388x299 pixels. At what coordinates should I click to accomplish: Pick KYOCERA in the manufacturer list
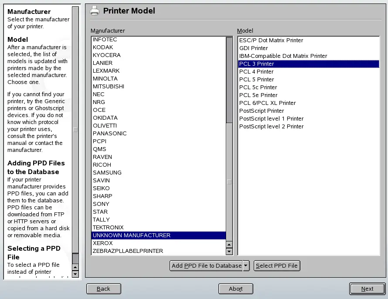click(106, 55)
